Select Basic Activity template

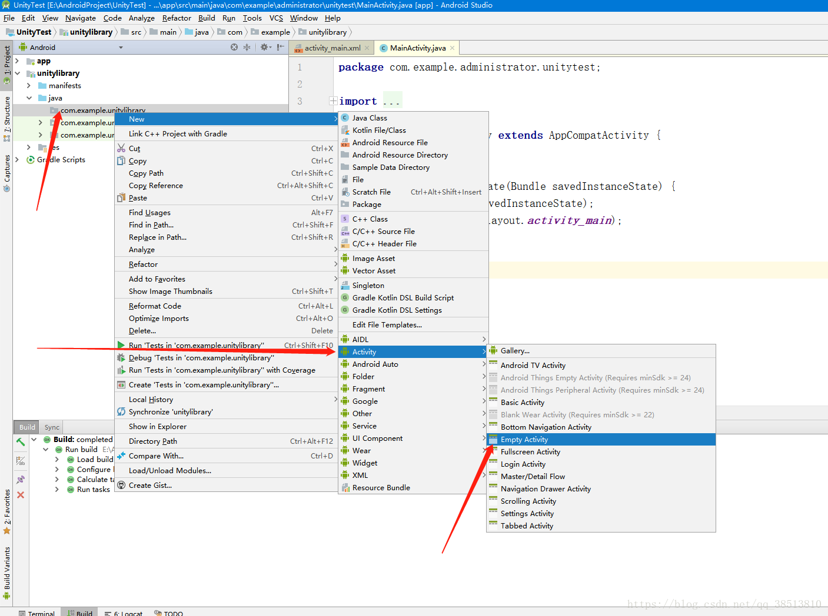click(601, 402)
